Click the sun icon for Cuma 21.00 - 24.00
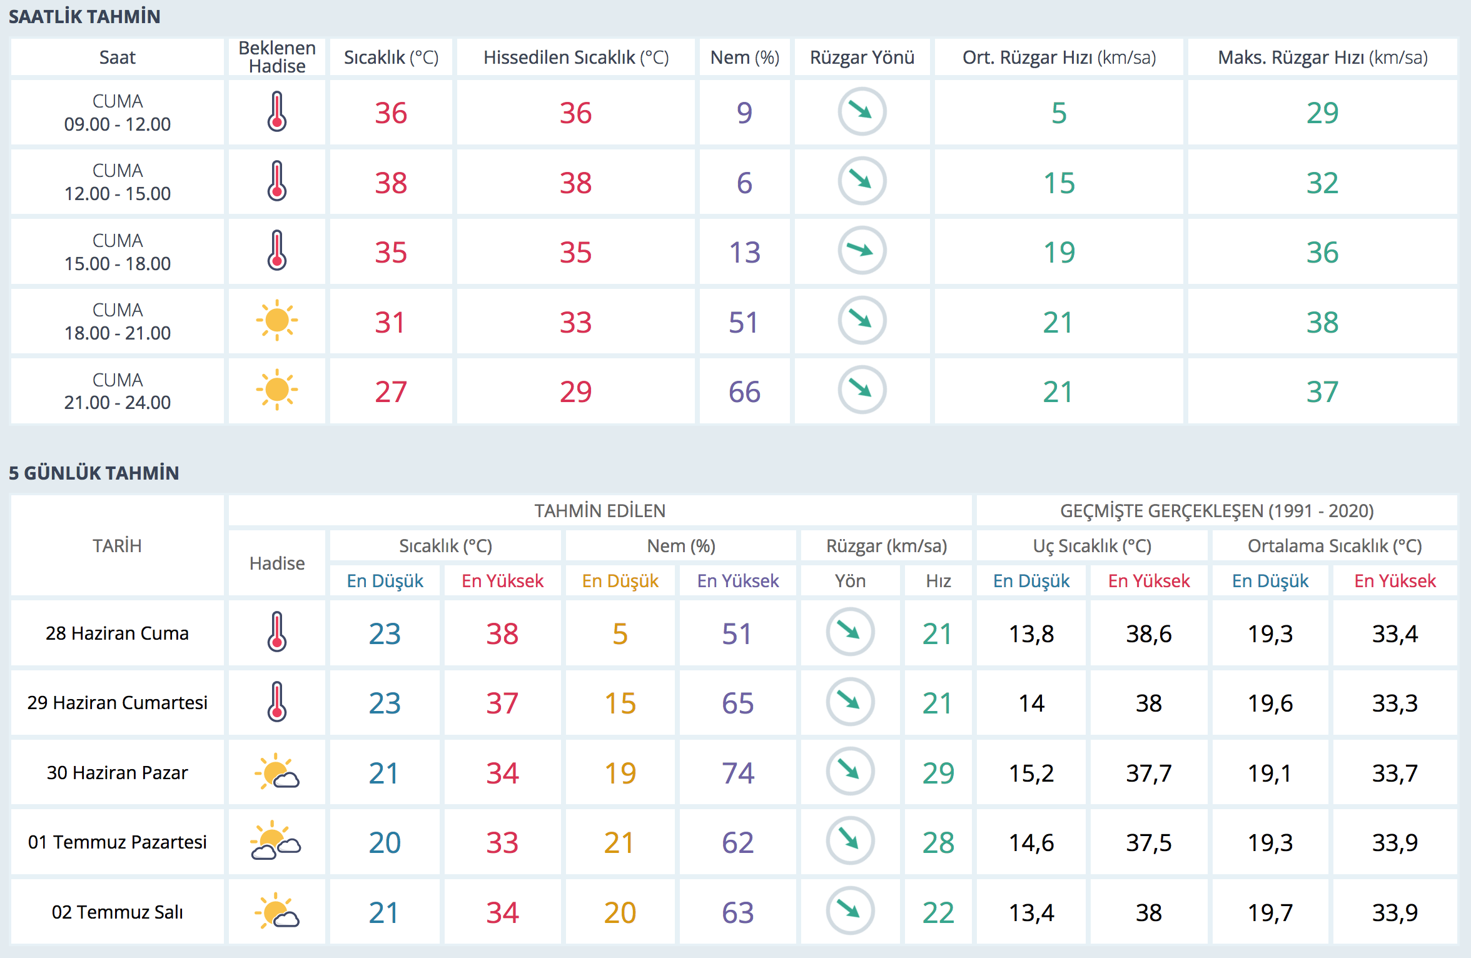The width and height of the screenshot is (1471, 958). [277, 390]
